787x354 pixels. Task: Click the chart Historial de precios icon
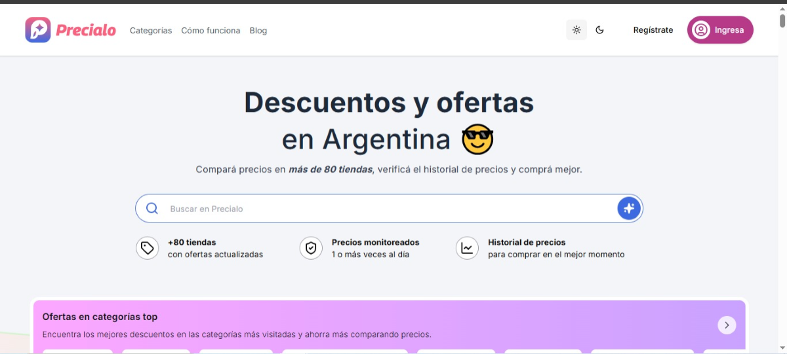coord(468,248)
